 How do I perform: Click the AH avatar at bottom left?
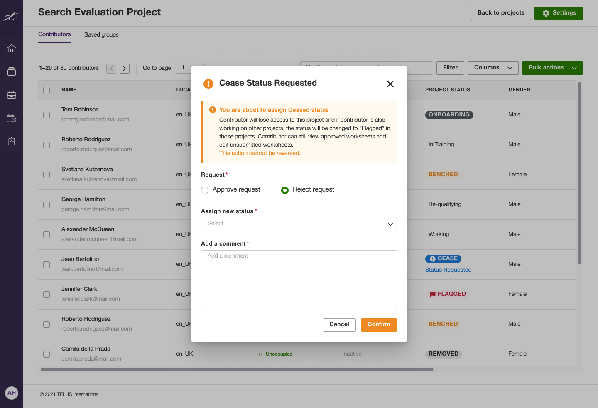click(11, 393)
